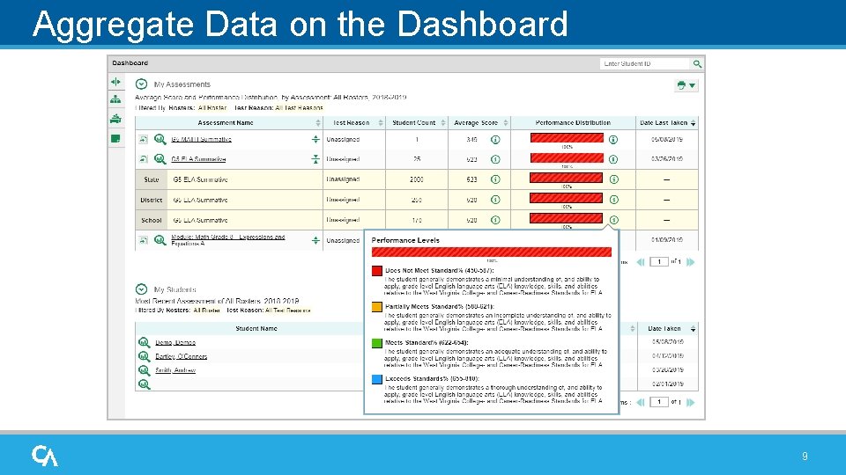846x475 pixels.
Task: Collapse aggregate rows for G5 ELA Summative
Action: (315, 159)
